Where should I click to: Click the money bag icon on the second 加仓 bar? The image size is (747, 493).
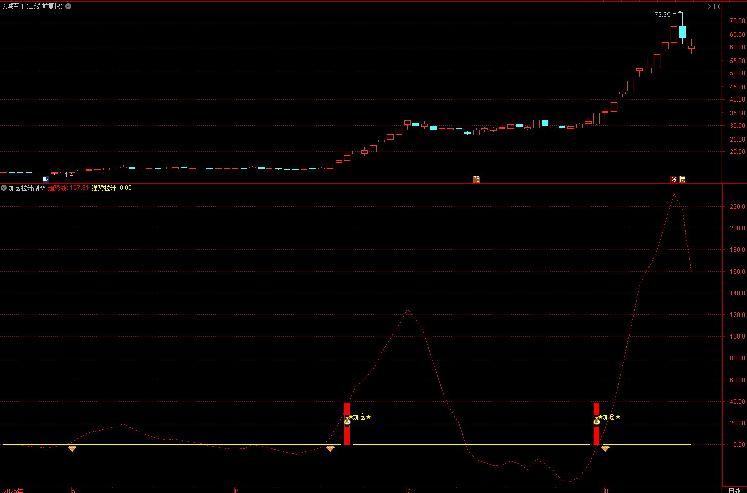(x=596, y=421)
